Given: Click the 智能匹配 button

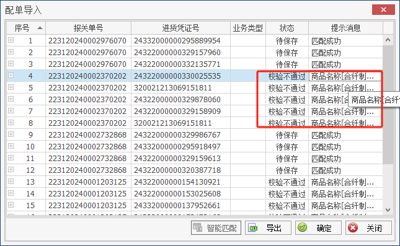Looking at the screenshot, I should pos(216,227).
